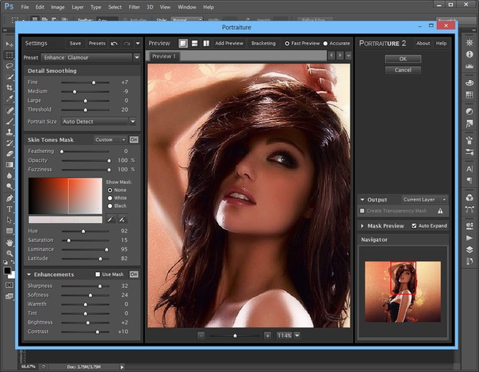Screen dimensions: 479x372
Task: Switch to vertical split preview layout
Action: pos(205,43)
